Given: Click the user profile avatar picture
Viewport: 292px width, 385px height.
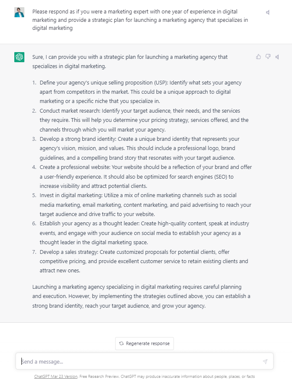Looking at the screenshot, I should [19, 12].
